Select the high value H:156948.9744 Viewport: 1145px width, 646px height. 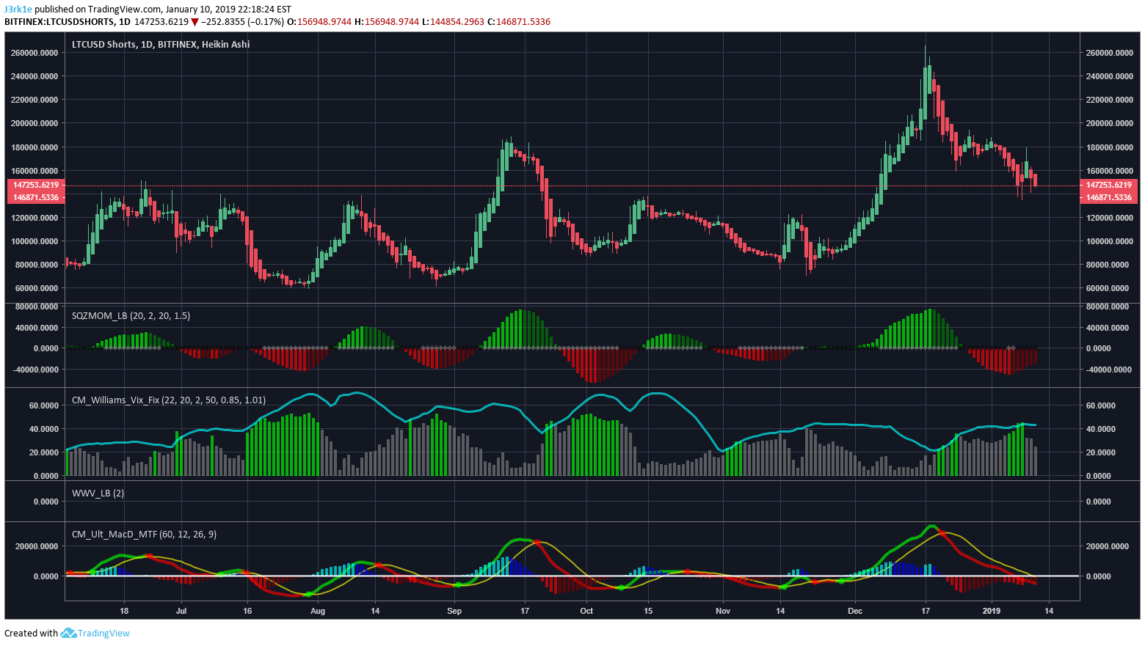(x=387, y=22)
